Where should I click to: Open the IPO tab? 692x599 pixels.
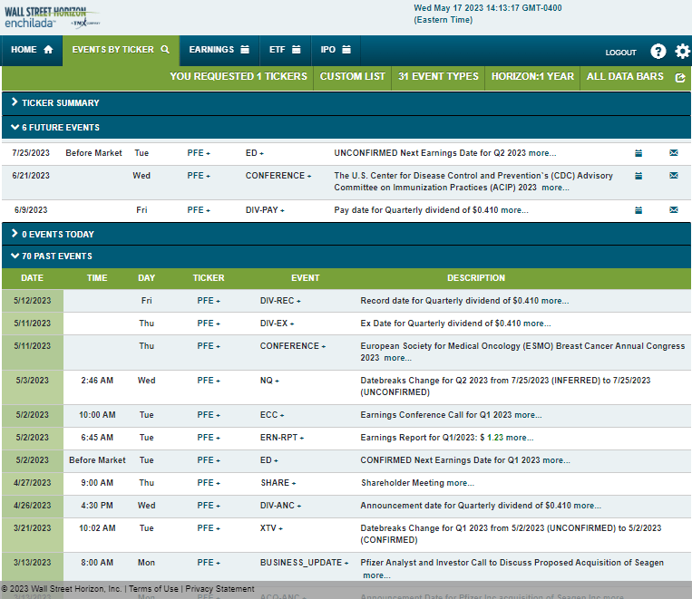coord(336,50)
